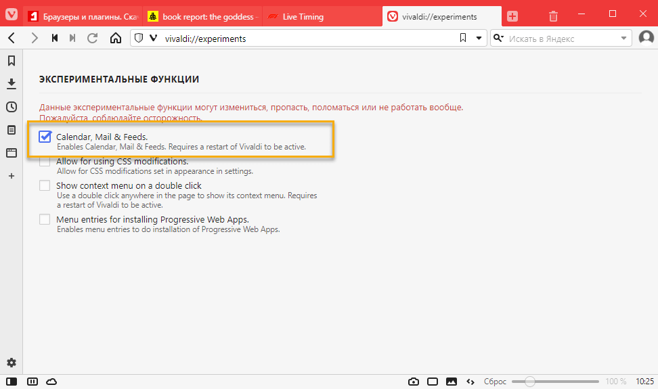
Task: Capture the page with camera icon
Action: (414, 382)
